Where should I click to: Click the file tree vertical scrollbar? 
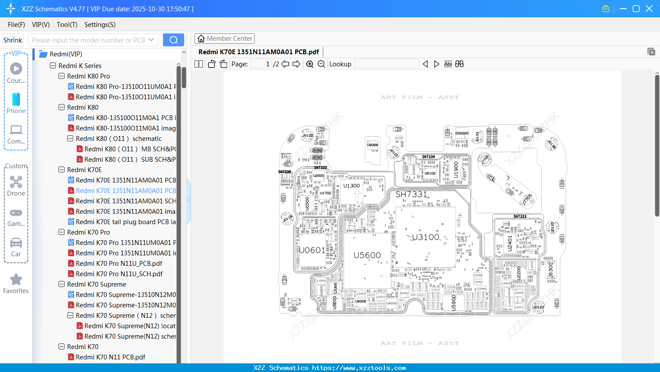coord(184,77)
